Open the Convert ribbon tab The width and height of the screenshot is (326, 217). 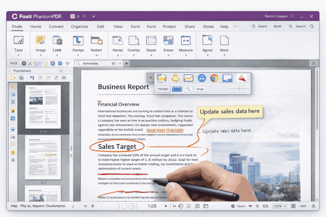(56, 26)
